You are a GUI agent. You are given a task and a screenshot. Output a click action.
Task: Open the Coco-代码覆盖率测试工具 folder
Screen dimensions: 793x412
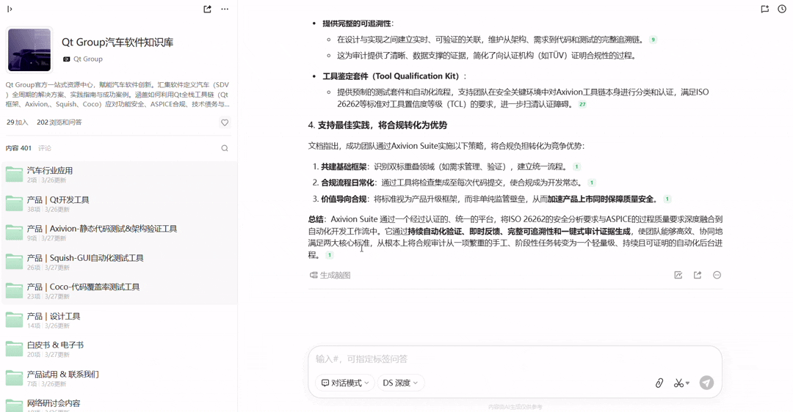(120, 291)
